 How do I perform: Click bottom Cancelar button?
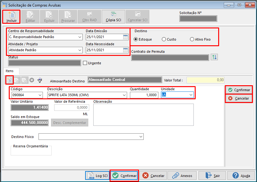tap(153, 176)
